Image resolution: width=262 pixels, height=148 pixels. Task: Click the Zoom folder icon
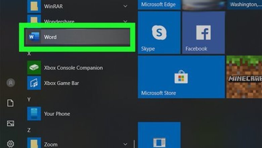coord(34,143)
